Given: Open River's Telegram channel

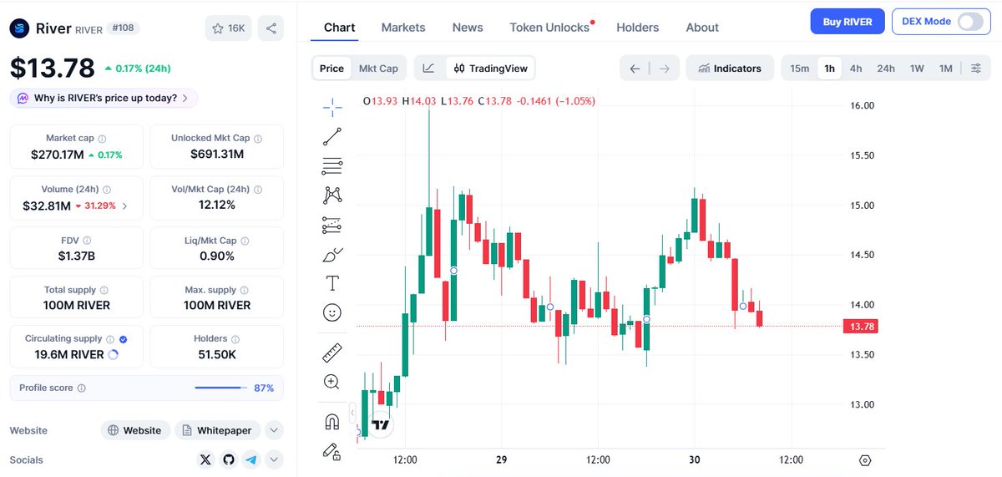Looking at the screenshot, I should pos(251,459).
